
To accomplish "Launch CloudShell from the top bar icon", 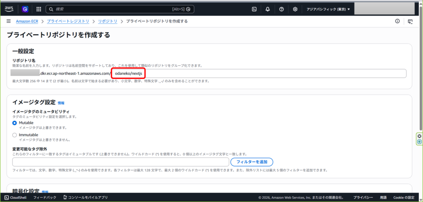I will [254, 9].
